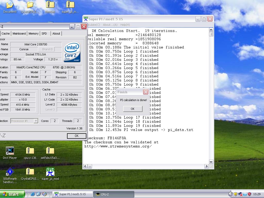Select the CrystalCPUI archive beside super_pi_mod
This screenshot has width=264, height=198.
30,174
